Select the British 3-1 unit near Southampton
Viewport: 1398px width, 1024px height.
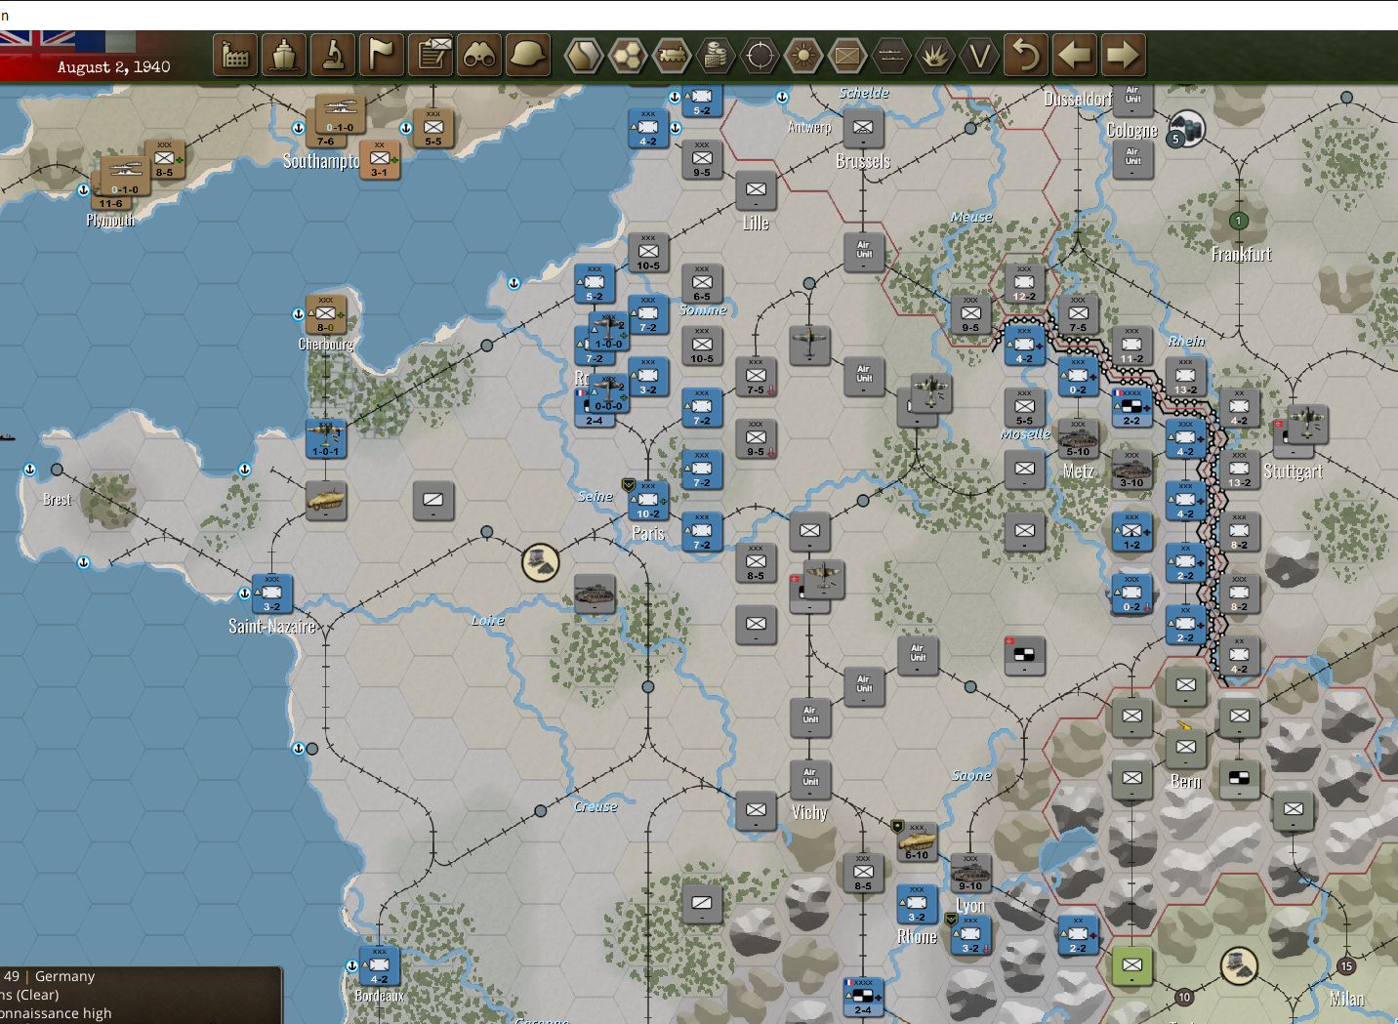pyautogui.click(x=380, y=159)
